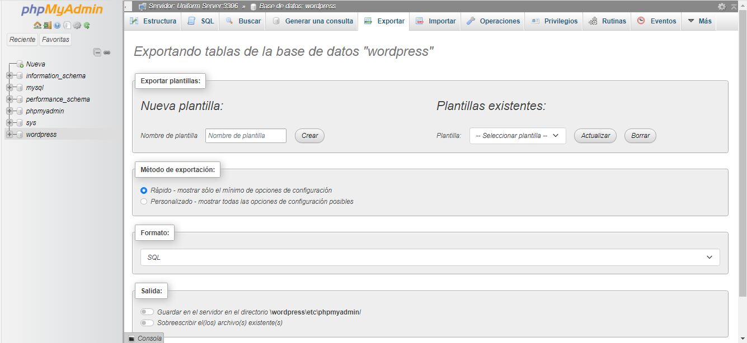Image resolution: width=747 pixels, height=343 pixels.
Task: Open navigation panel settings gear icon
Action: coord(76,26)
